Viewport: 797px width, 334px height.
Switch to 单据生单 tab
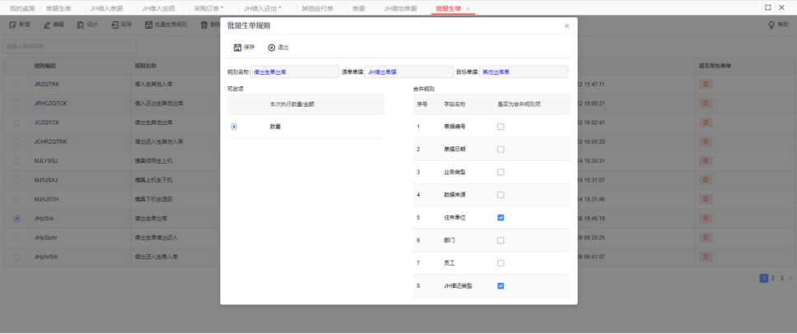(x=59, y=8)
